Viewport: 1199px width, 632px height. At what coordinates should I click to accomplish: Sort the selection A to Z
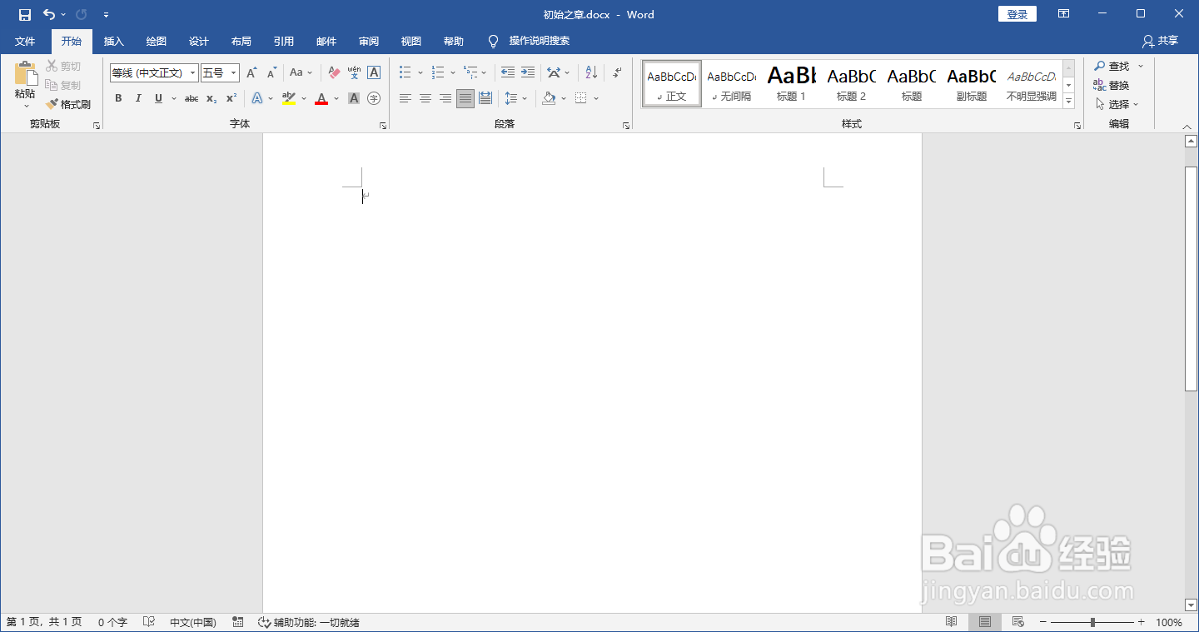pos(591,73)
